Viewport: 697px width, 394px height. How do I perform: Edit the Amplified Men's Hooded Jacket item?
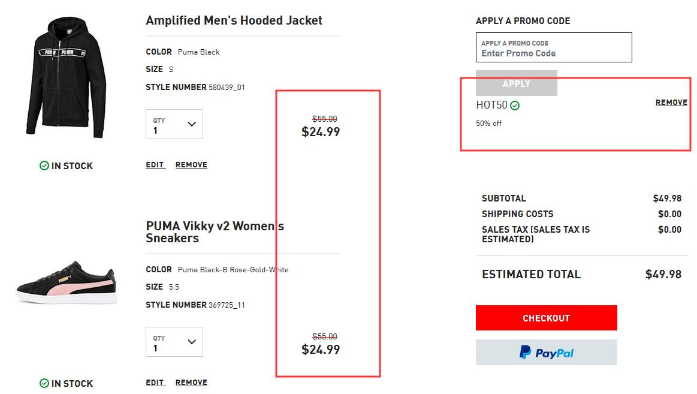155,165
